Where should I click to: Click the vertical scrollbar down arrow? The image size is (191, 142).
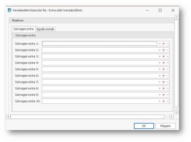(176, 112)
